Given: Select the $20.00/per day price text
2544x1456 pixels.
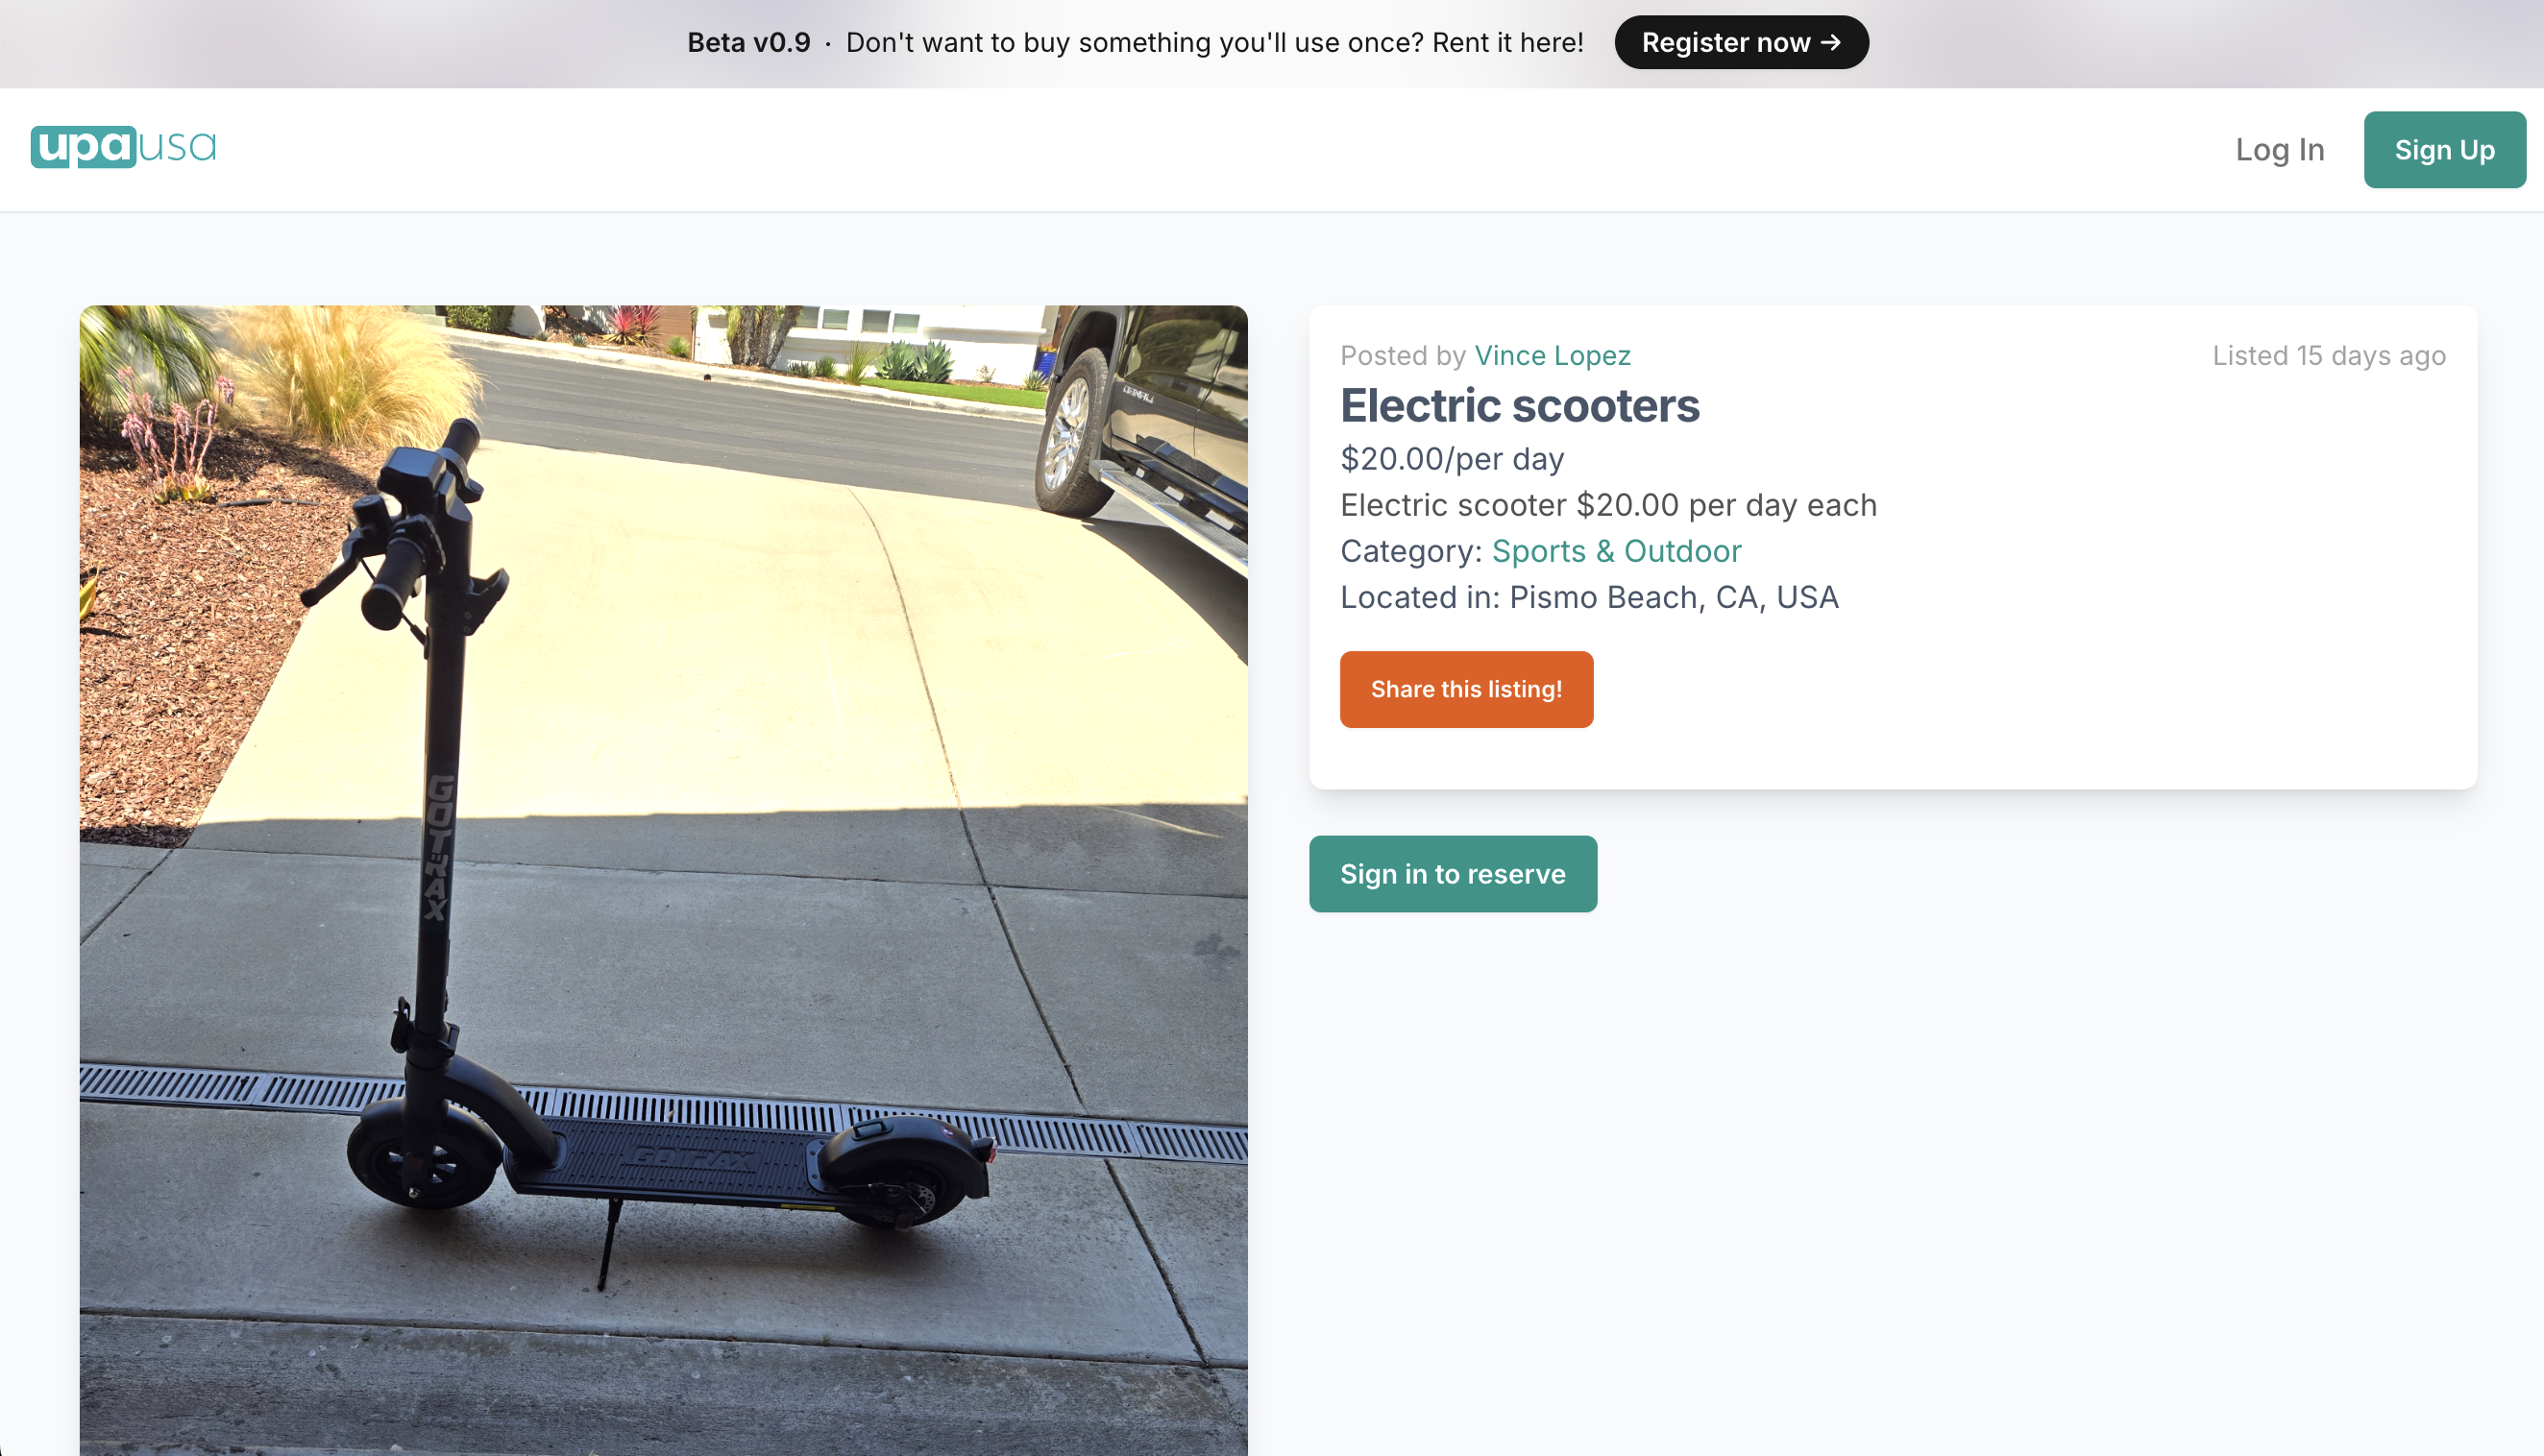Looking at the screenshot, I should point(1452,459).
